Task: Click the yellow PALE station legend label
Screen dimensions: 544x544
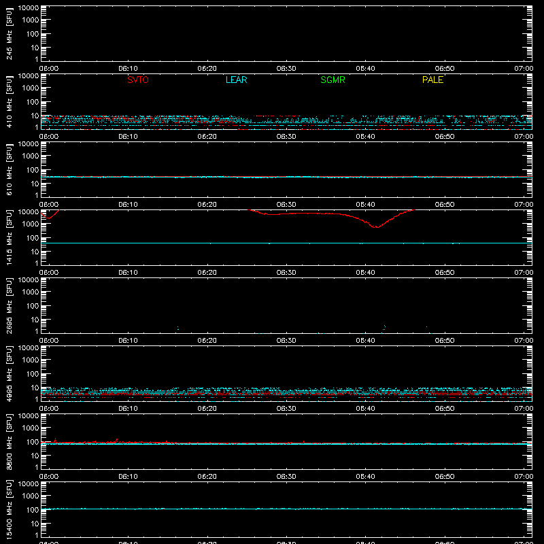Action: [x=432, y=80]
